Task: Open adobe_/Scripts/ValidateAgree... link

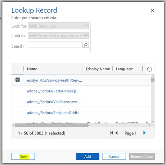Action: (53, 102)
